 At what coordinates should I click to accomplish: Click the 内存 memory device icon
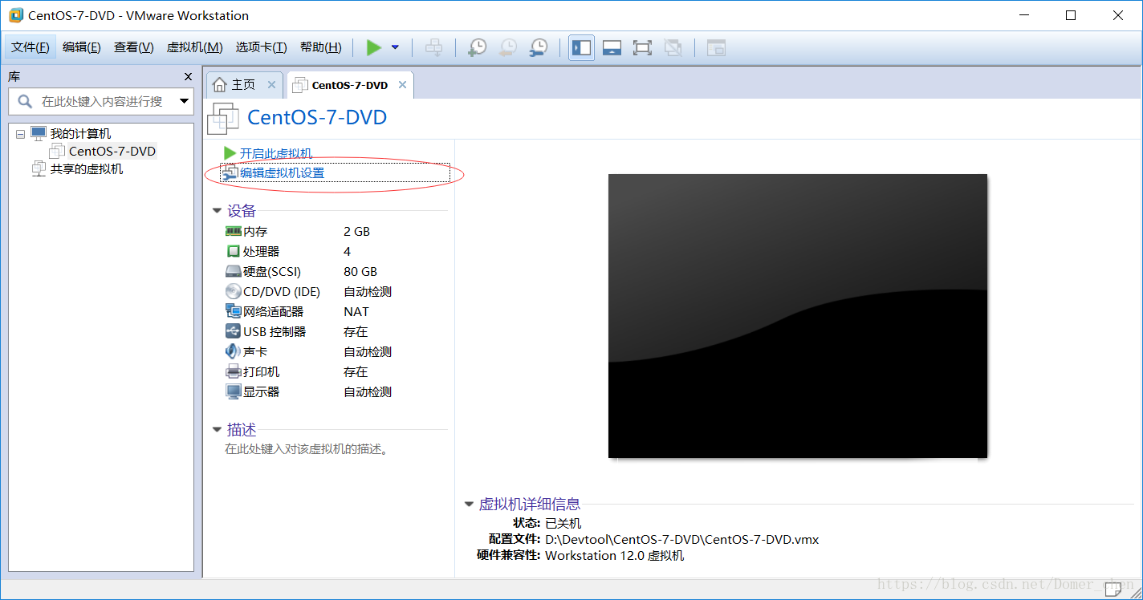pos(234,231)
